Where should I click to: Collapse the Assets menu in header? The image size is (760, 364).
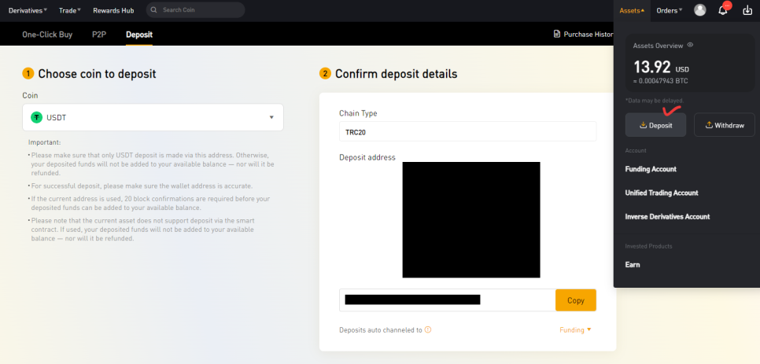[632, 10]
